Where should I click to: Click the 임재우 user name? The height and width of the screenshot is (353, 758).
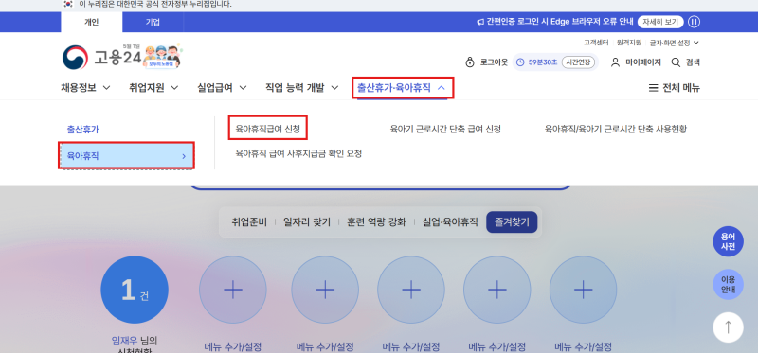pos(125,341)
